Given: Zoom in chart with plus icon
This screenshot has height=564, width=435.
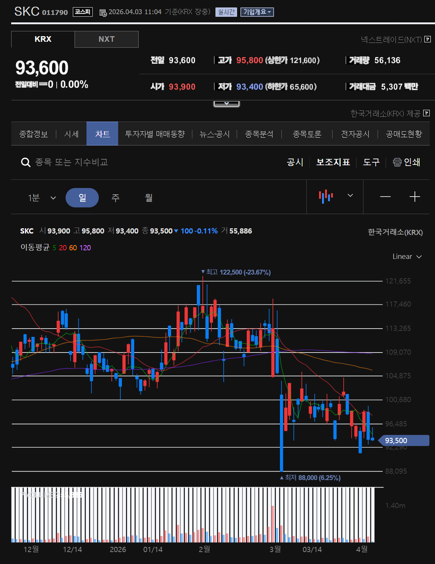Looking at the screenshot, I should click(x=414, y=197).
